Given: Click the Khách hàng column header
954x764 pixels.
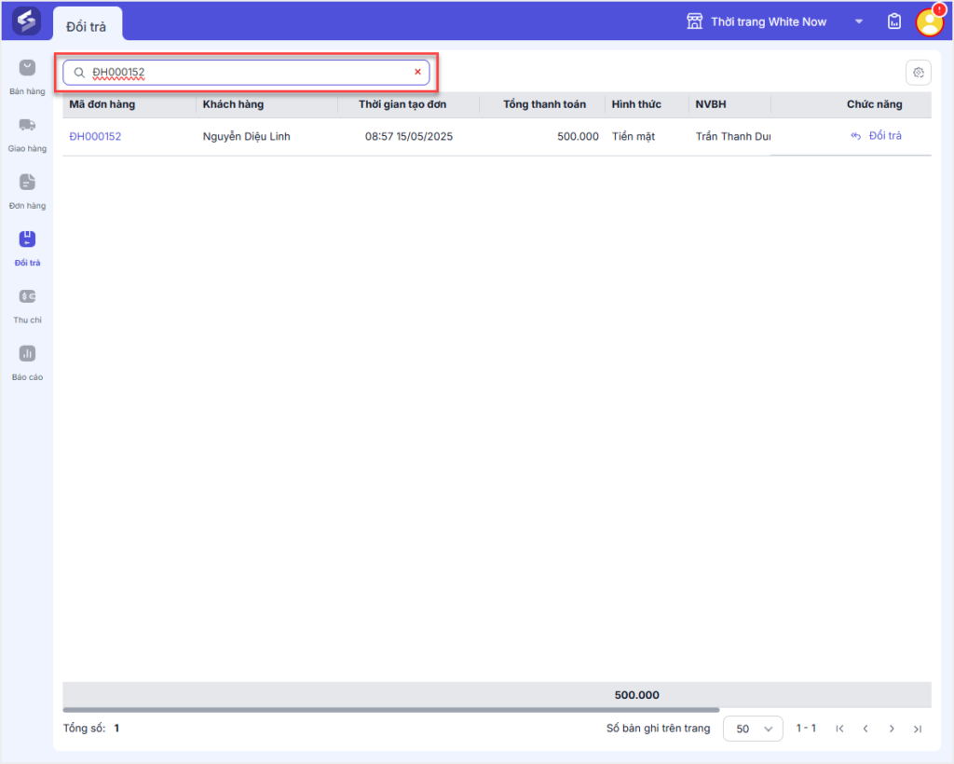Looking at the screenshot, I should click(x=233, y=104).
